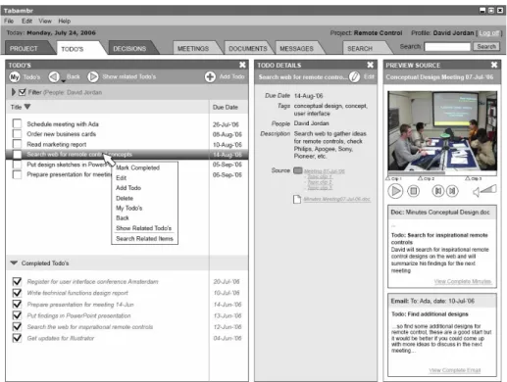507x382 pixels.
Task: Click the Search button
Action: tap(486, 46)
